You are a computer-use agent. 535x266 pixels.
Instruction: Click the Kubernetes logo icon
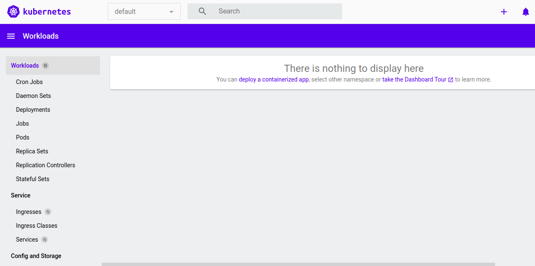(13, 12)
